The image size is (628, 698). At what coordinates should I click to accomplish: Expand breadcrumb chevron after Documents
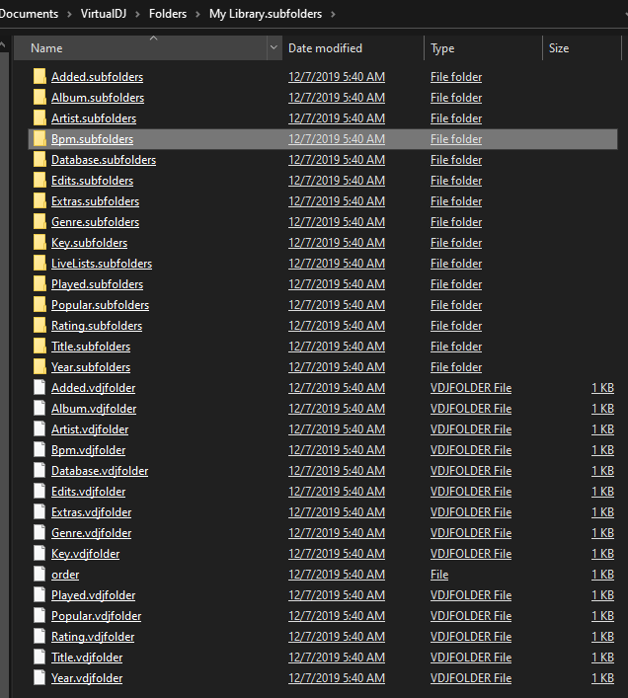click(69, 14)
